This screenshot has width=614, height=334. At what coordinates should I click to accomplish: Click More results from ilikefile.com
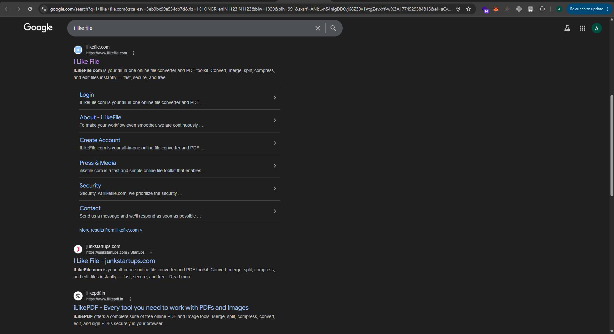pyautogui.click(x=111, y=230)
